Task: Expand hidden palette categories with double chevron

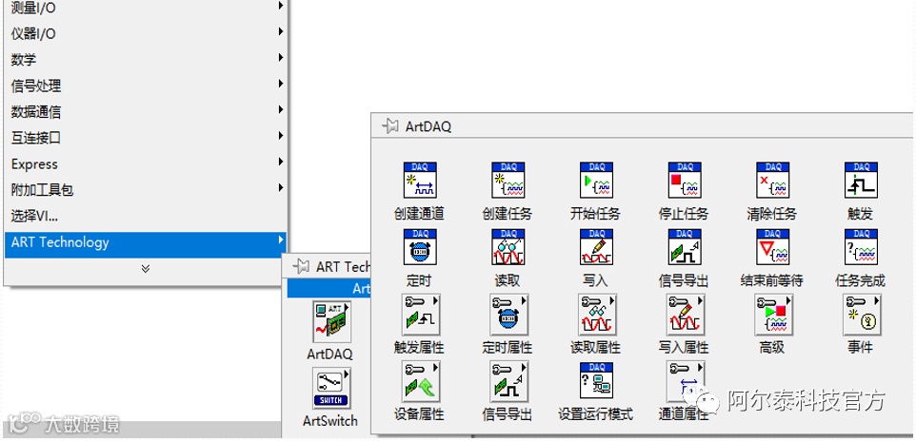Action: pos(146,268)
